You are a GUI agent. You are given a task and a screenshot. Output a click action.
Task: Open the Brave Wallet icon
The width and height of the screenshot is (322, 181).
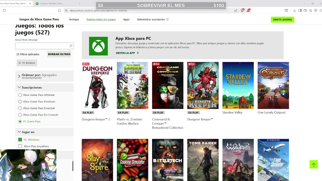[x=305, y=10]
